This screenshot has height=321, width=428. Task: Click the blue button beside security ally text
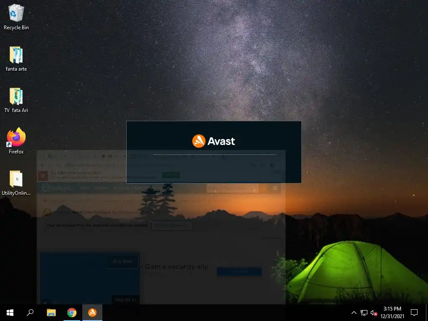coord(239,272)
